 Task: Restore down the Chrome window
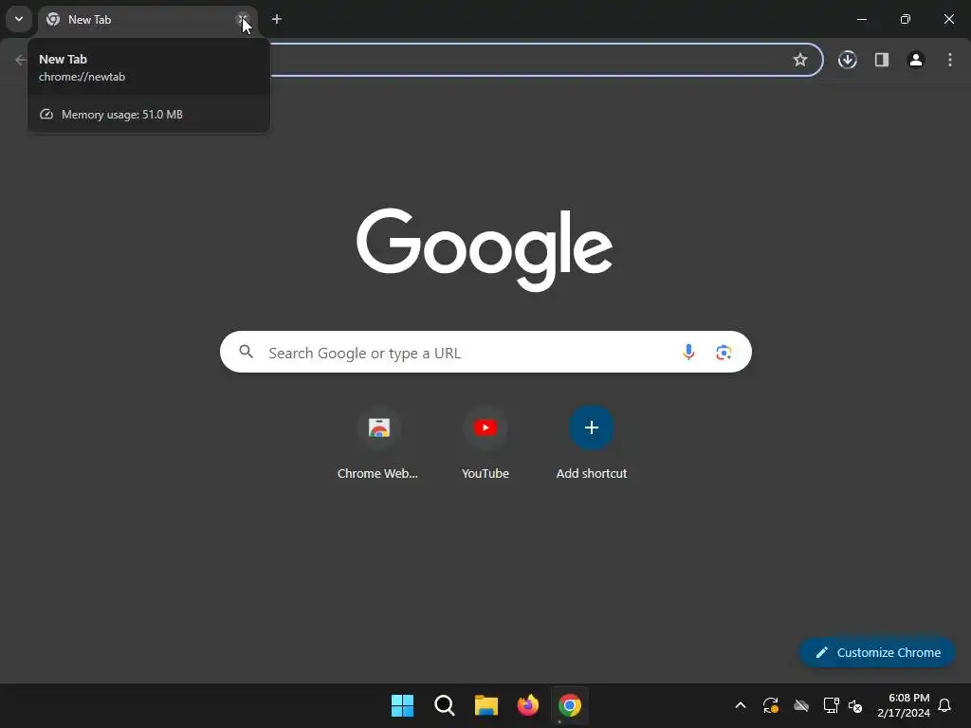(906, 19)
